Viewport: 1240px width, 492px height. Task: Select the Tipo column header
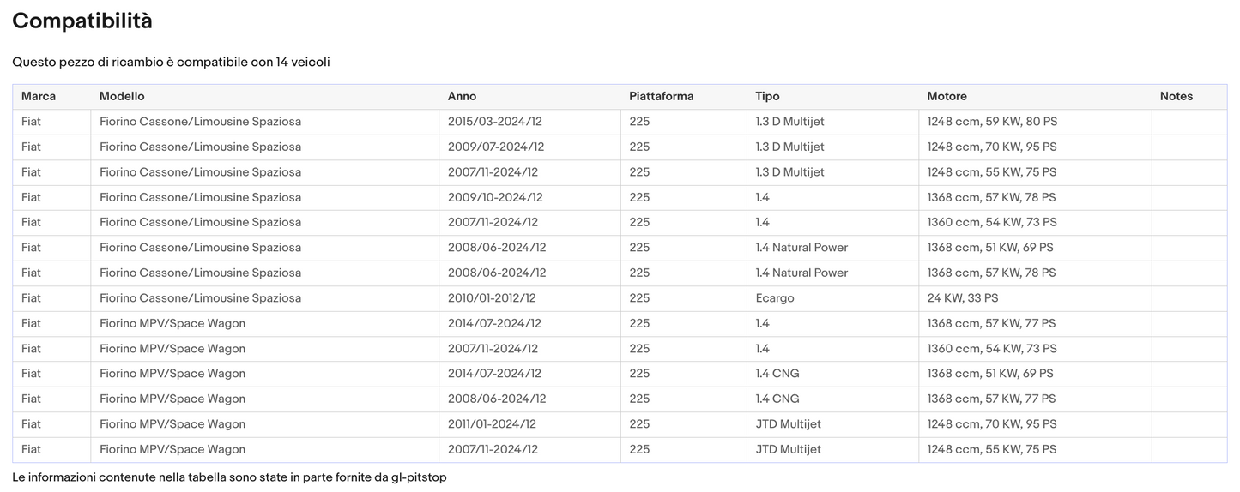pyautogui.click(x=767, y=96)
